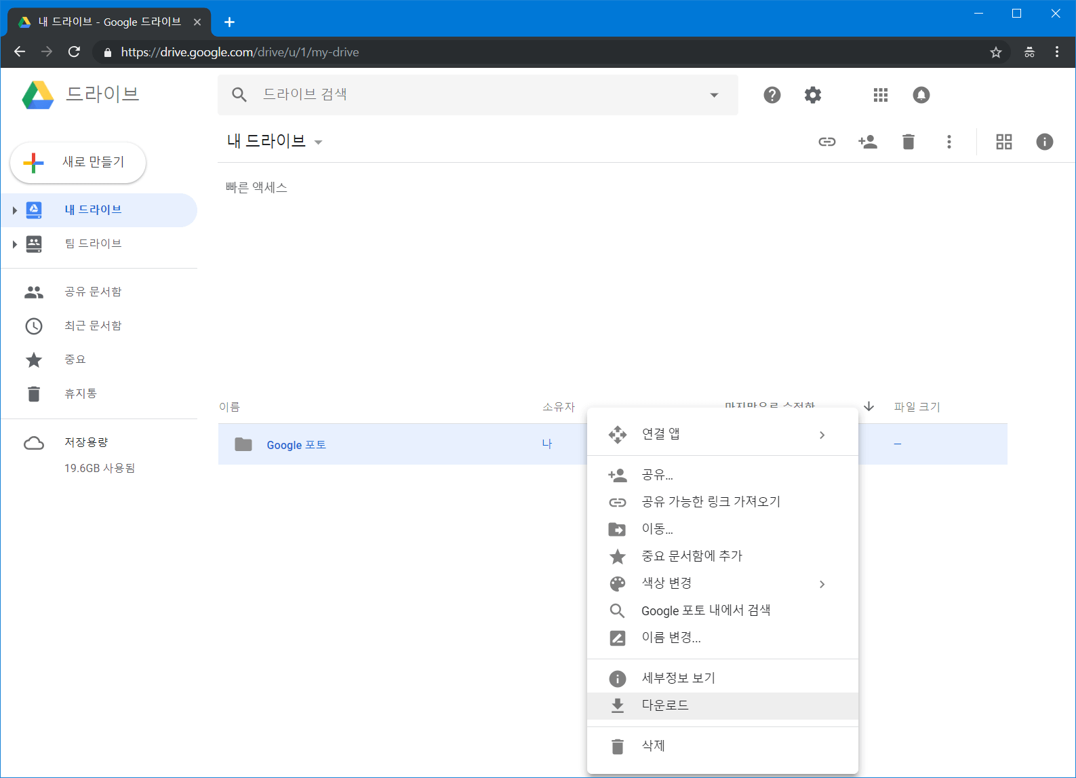The height and width of the screenshot is (778, 1076).
Task: Switch to grid view layout
Action: click(x=1003, y=142)
